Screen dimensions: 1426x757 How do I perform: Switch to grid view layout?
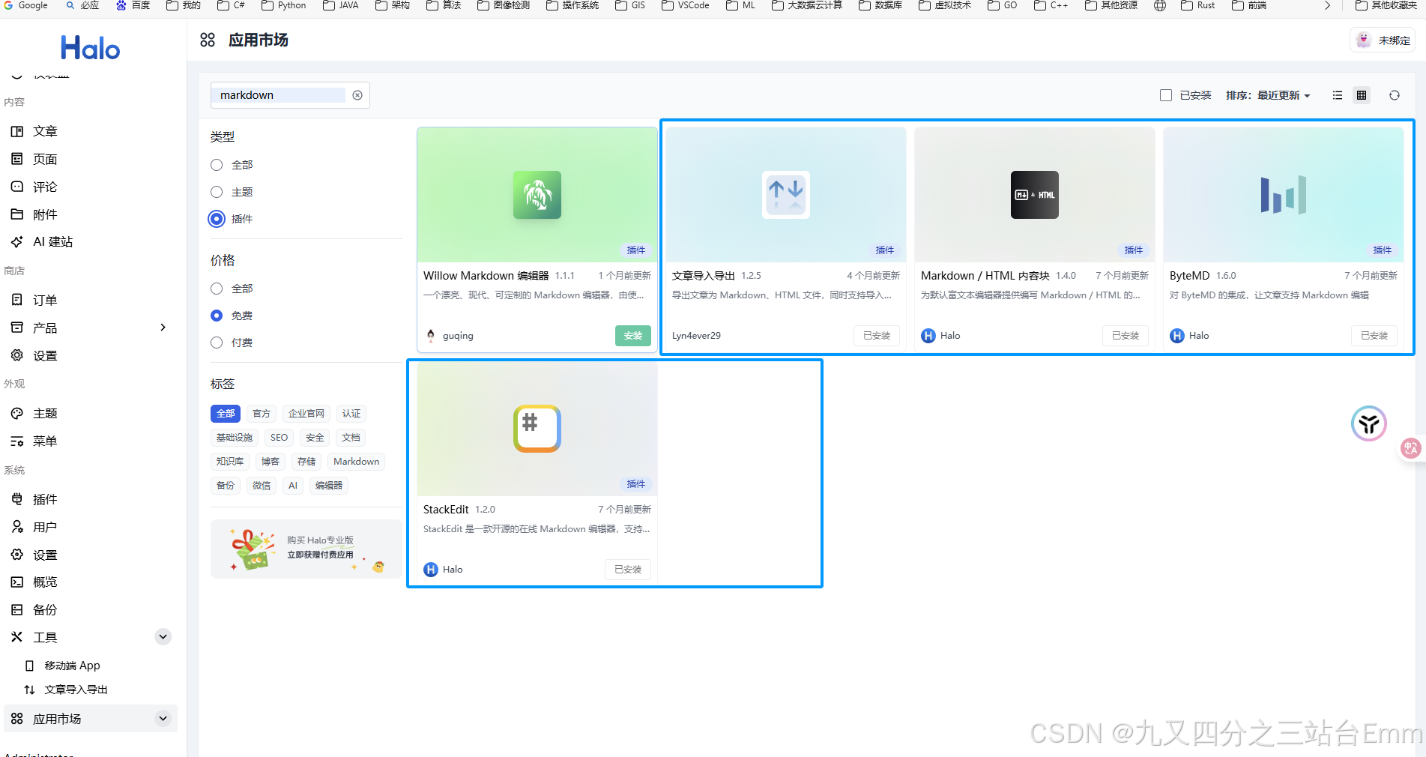pyautogui.click(x=1362, y=95)
